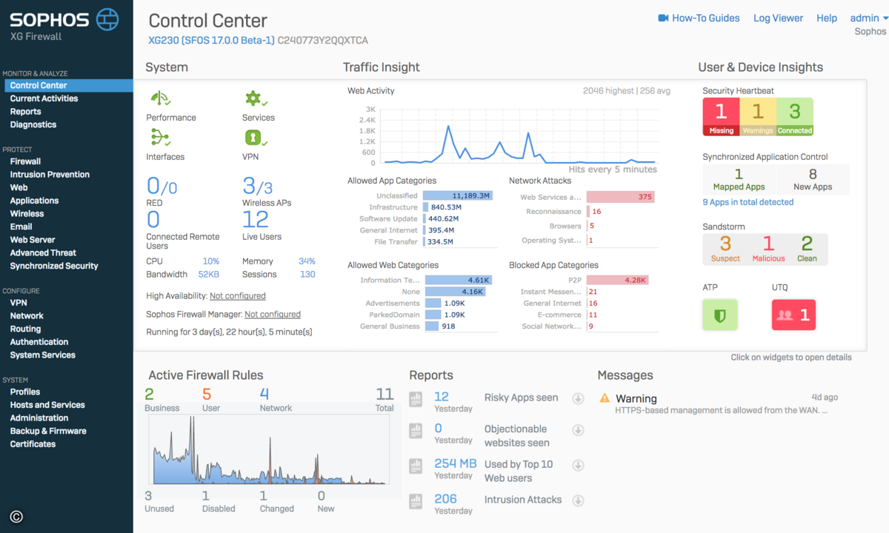Click the red Missing heartbeat tile
Viewport: 889px width, 533px height.
721,117
